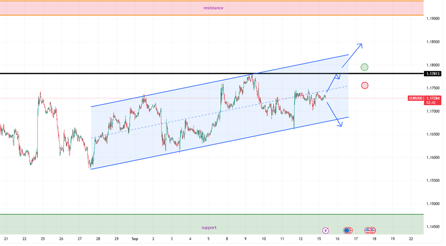Open the purple lightning-bolt news flash icon
This screenshot has width=446, height=246.
(x=325, y=230)
